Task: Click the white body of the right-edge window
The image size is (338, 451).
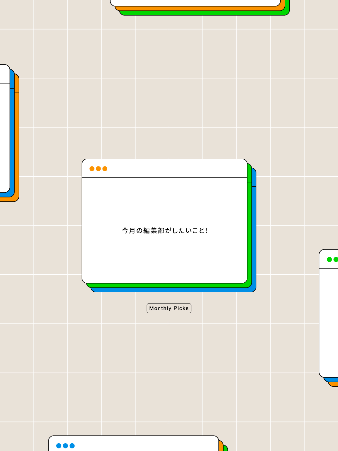Action: (328, 321)
